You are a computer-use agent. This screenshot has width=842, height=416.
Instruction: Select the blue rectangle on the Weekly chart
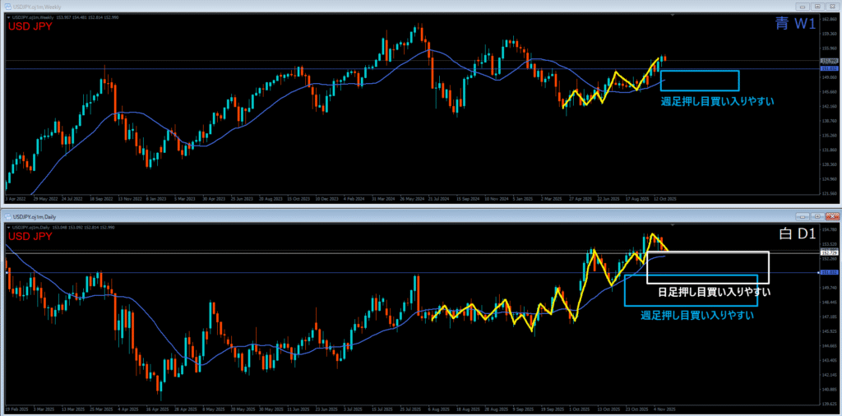pyautogui.click(x=699, y=72)
